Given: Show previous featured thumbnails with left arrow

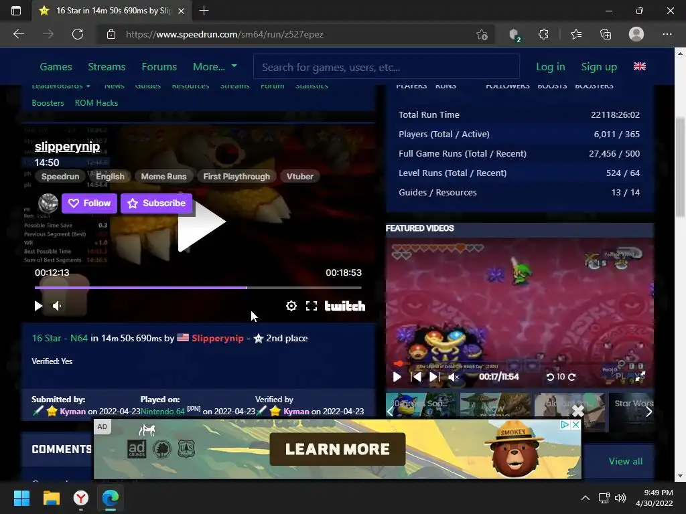Looking at the screenshot, I should click(391, 412).
